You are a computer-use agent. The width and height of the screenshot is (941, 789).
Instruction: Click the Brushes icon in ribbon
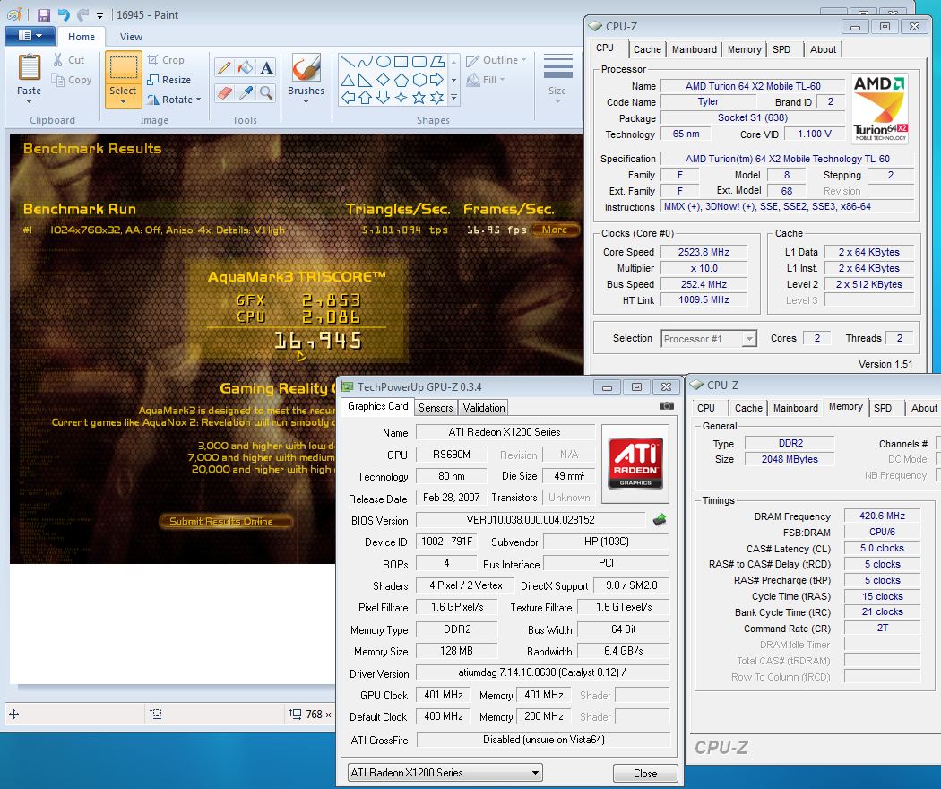point(306,67)
